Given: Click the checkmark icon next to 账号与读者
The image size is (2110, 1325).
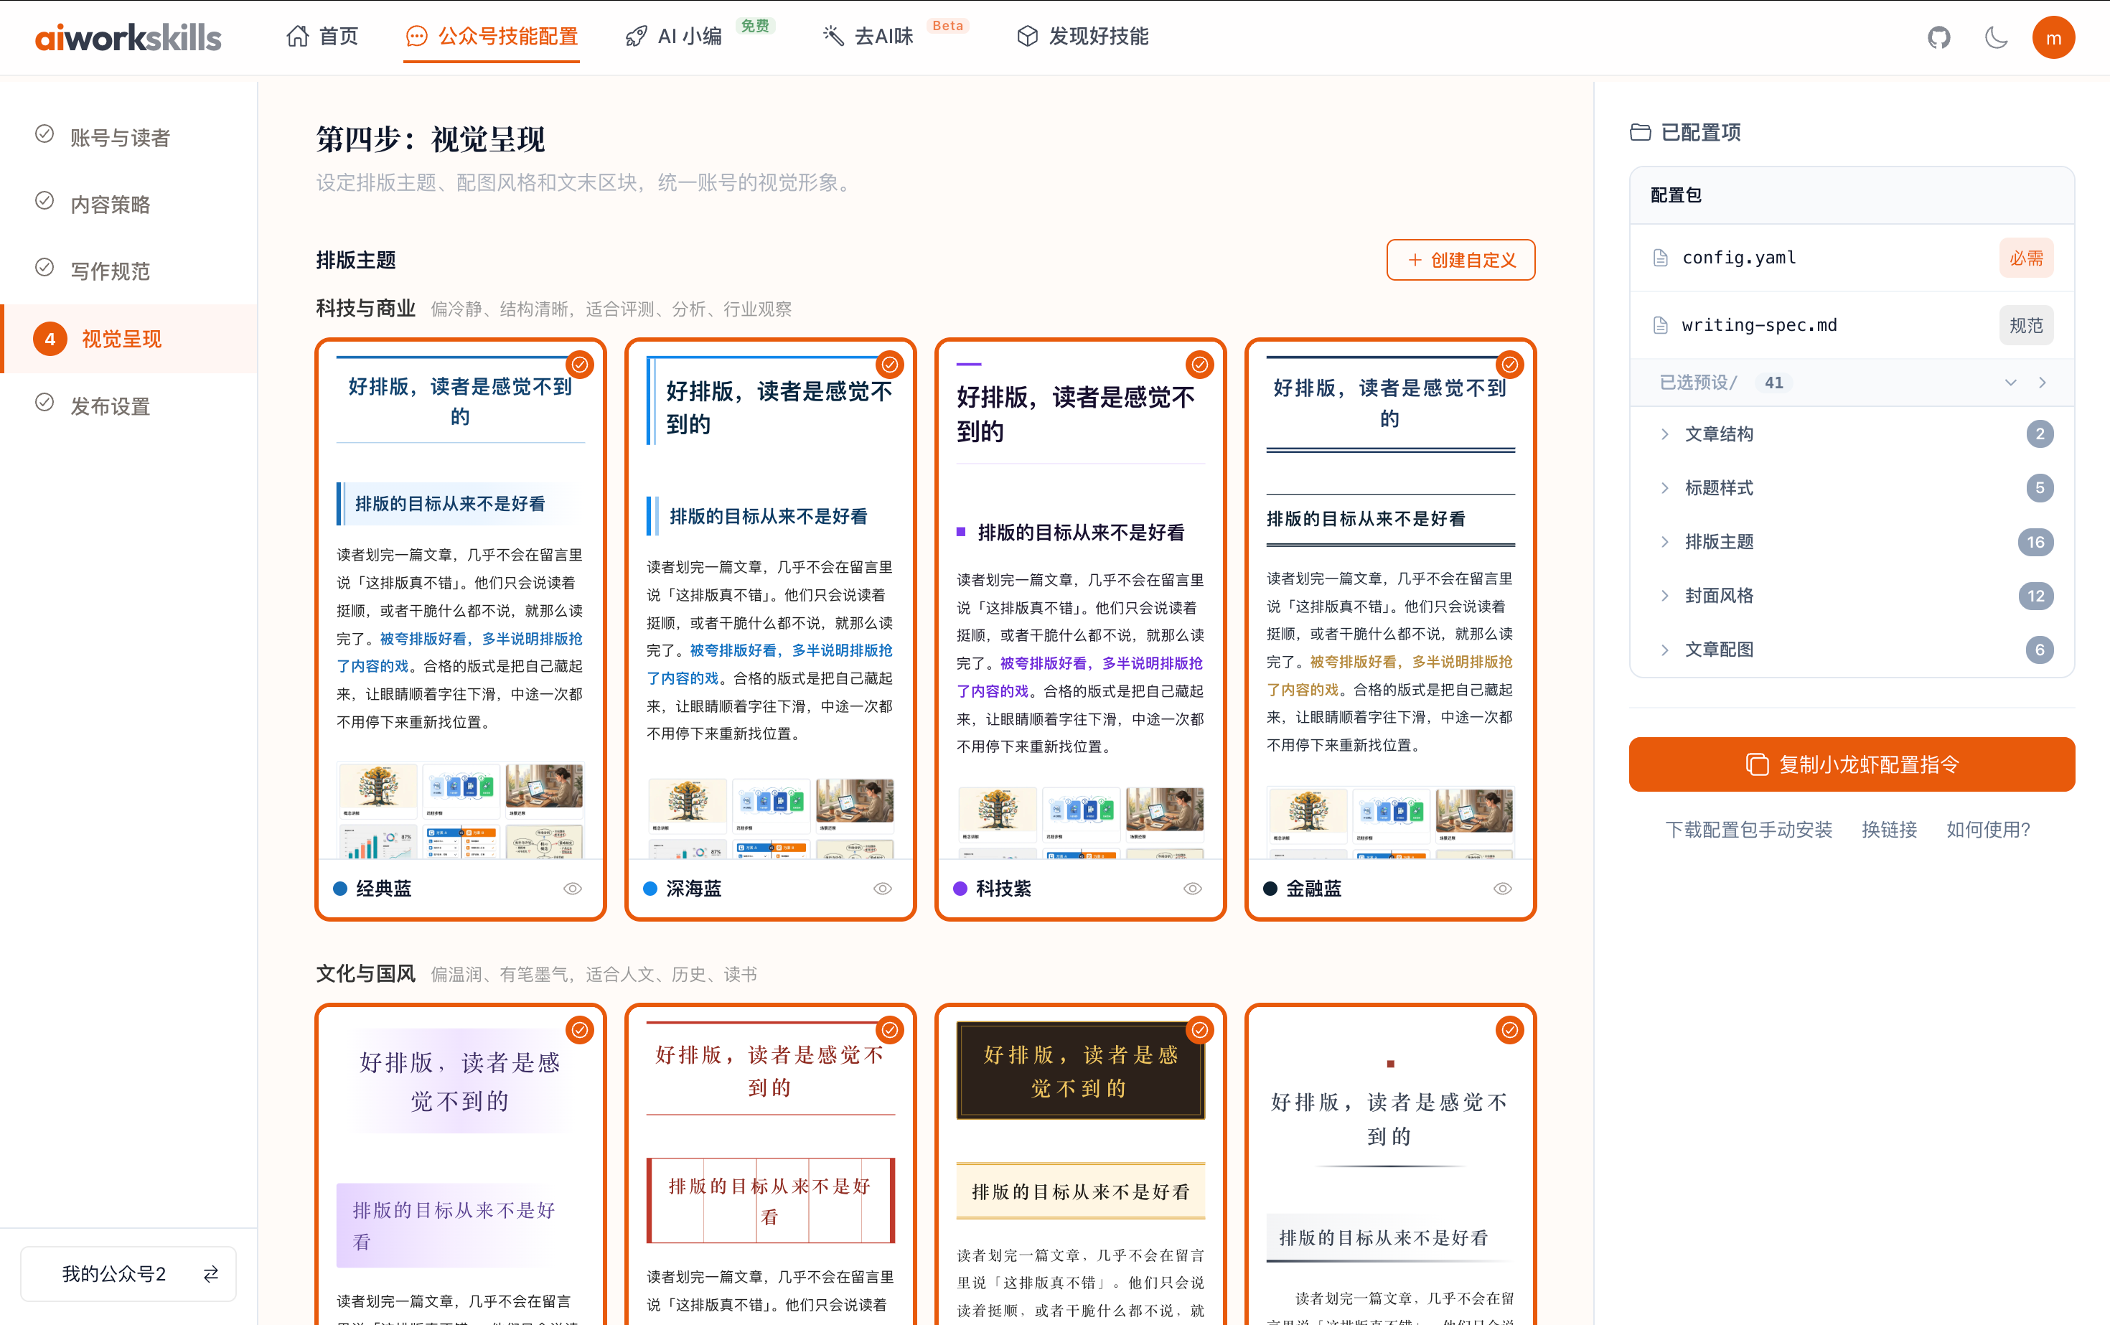Looking at the screenshot, I should click(x=44, y=134).
